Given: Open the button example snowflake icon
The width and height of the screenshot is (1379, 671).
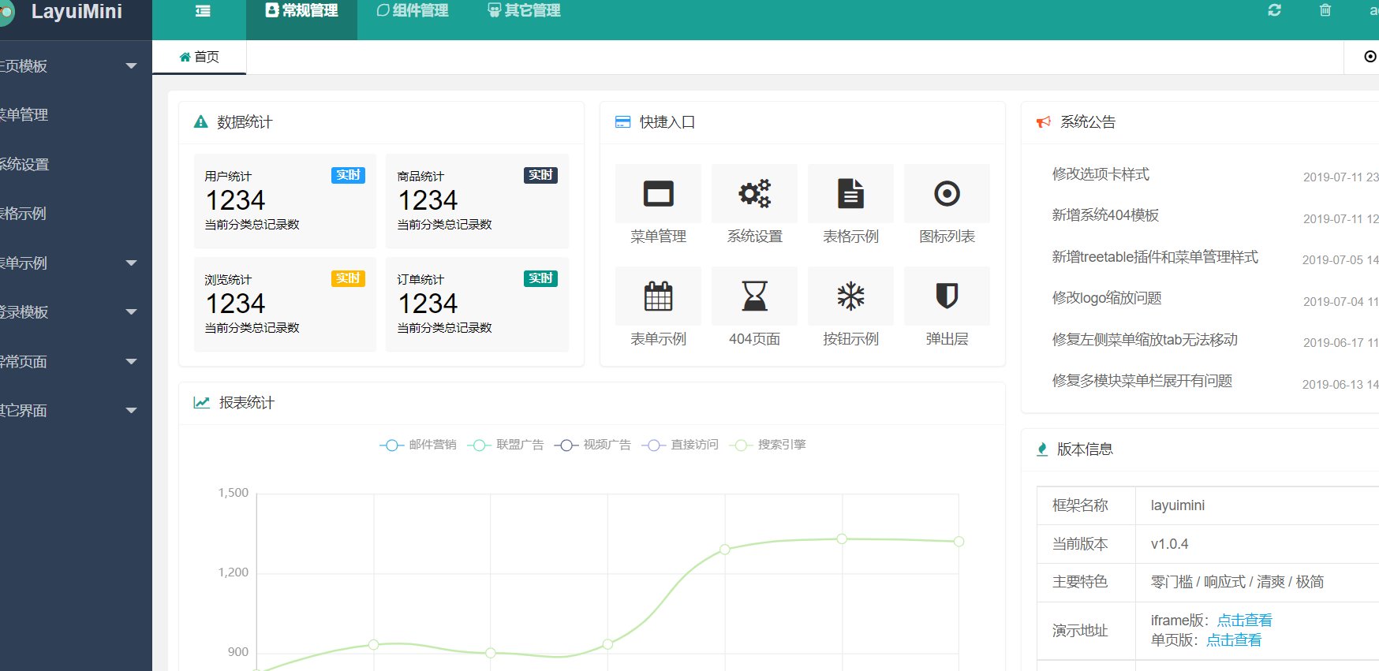Looking at the screenshot, I should (x=850, y=296).
